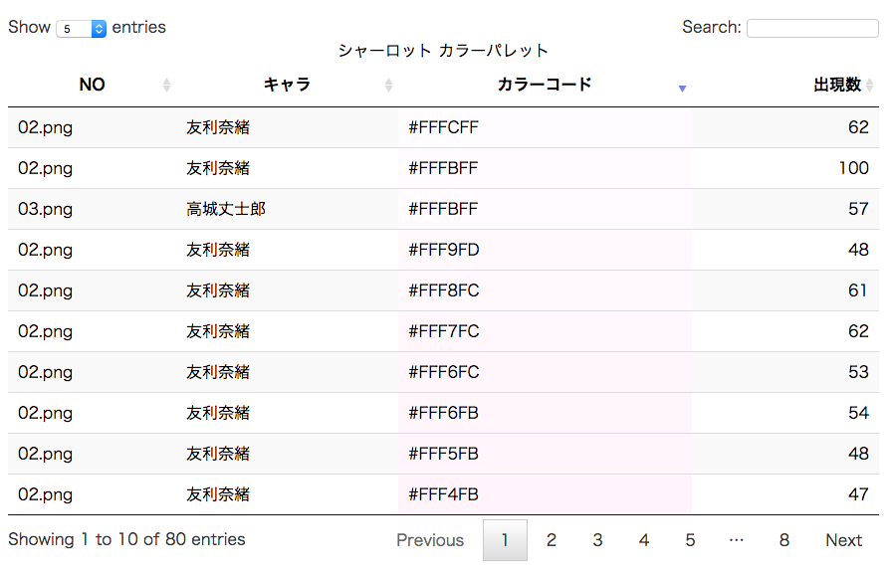Screen dimensions: 891x577
Task: Jump to last page 8
Action: point(784,540)
